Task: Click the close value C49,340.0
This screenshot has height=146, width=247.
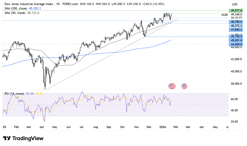Action: [x=134, y=4]
